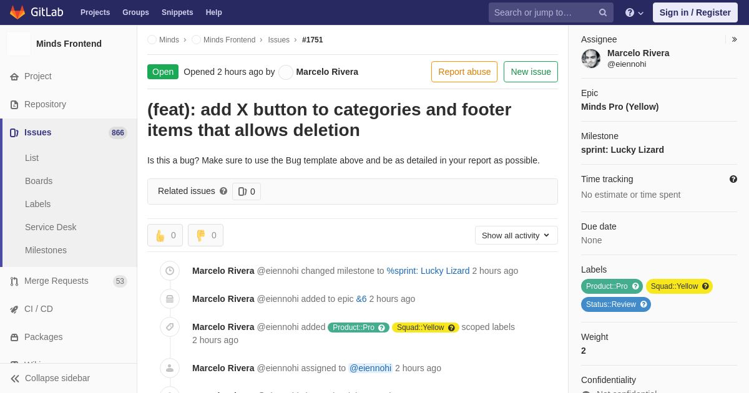Click the Minds Frontend project title
Image resolution: width=749 pixels, height=393 pixels.
click(69, 44)
